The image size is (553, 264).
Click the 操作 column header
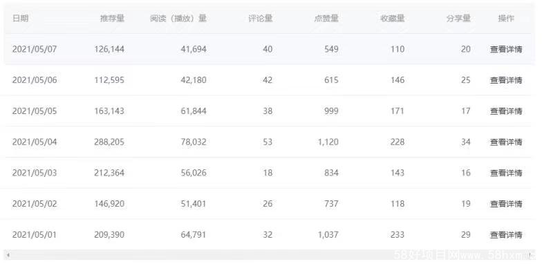coord(506,19)
